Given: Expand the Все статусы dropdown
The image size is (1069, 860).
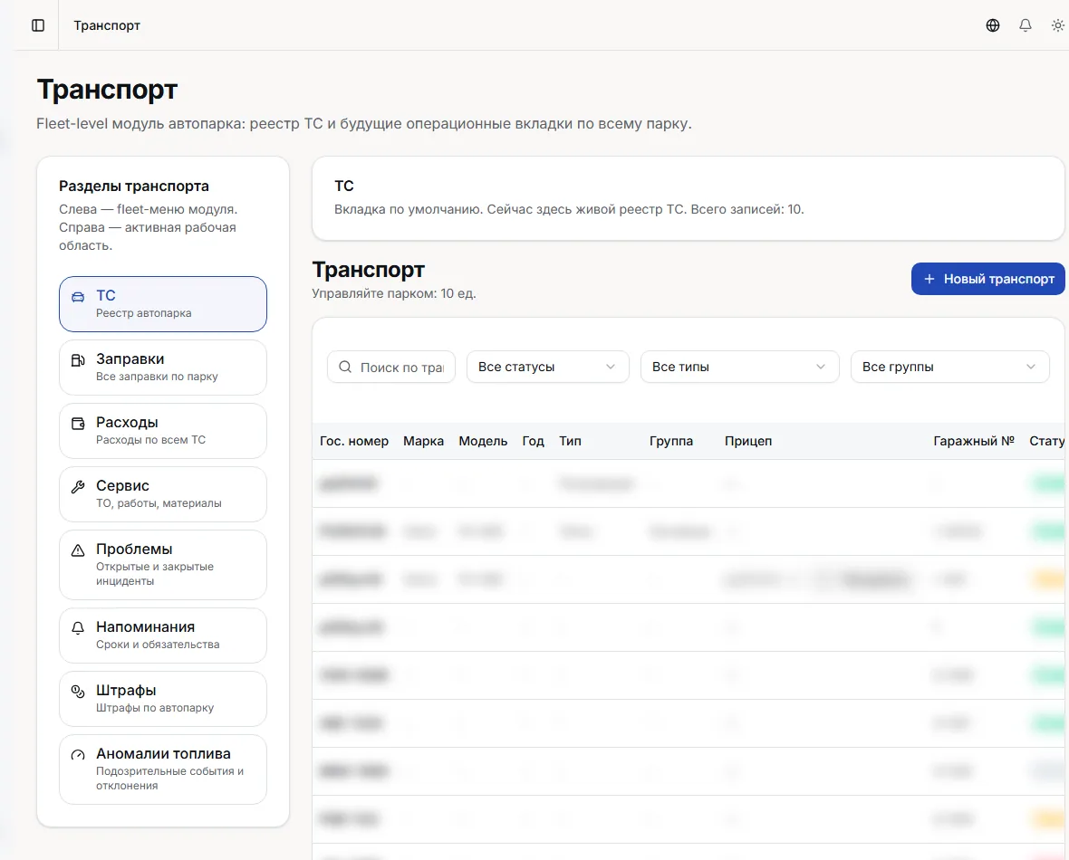Looking at the screenshot, I should (547, 367).
